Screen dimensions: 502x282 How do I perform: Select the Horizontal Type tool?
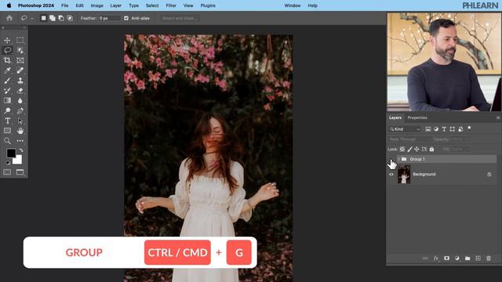[x=7, y=121]
